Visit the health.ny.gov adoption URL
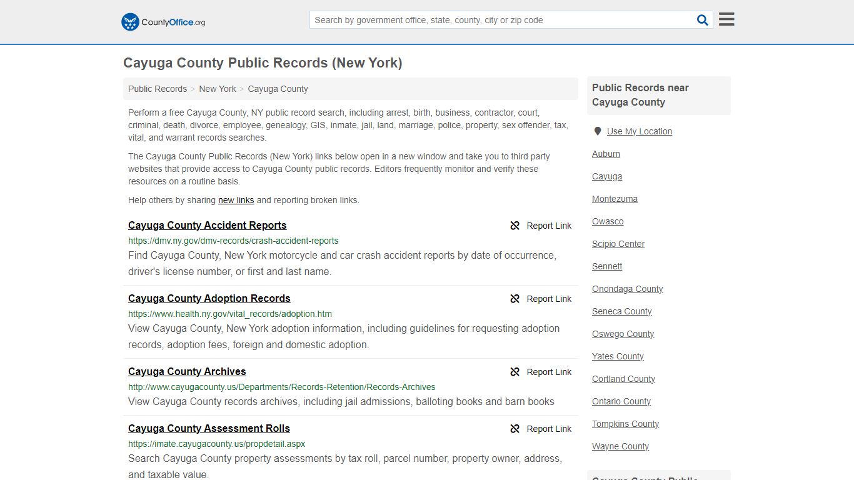 click(x=230, y=314)
